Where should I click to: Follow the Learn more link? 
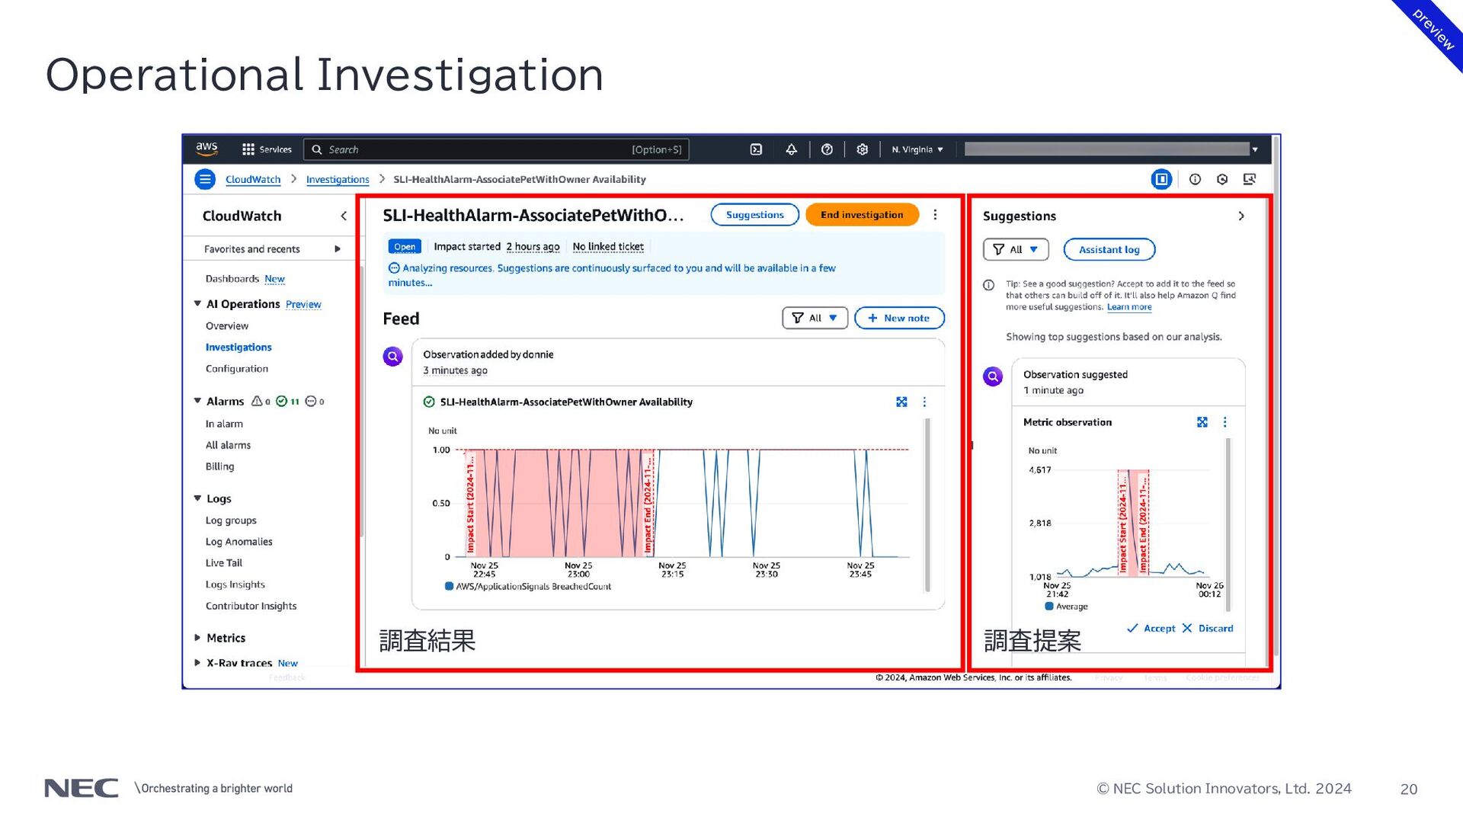(1129, 307)
